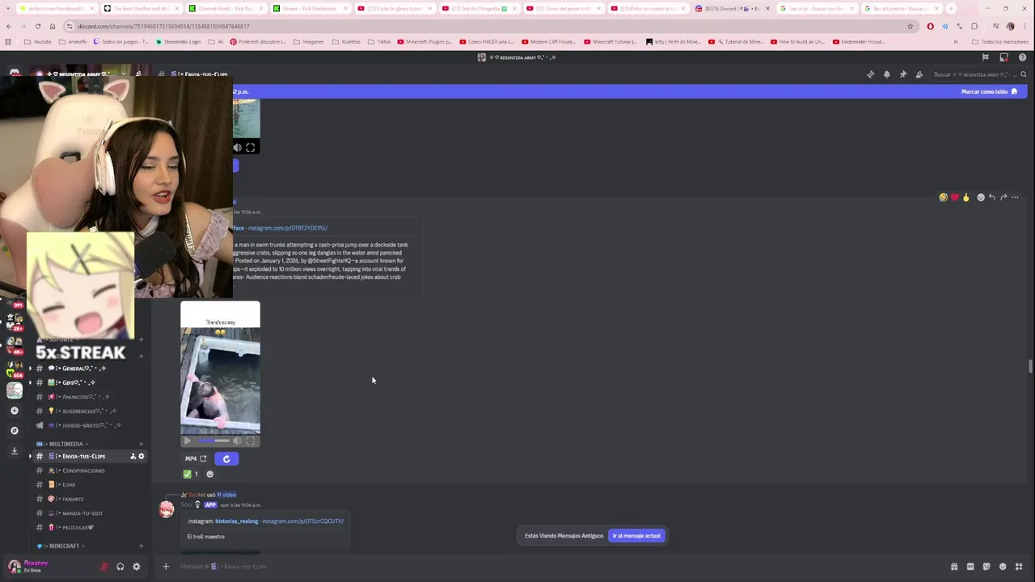The width and height of the screenshot is (1035, 582).
Task: Add reaction next to checkmark count
Action: point(210,474)
